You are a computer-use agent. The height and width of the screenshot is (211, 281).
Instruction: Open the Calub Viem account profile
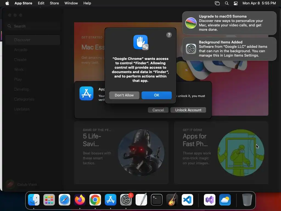pyautogui.click(x=21, y=184)
